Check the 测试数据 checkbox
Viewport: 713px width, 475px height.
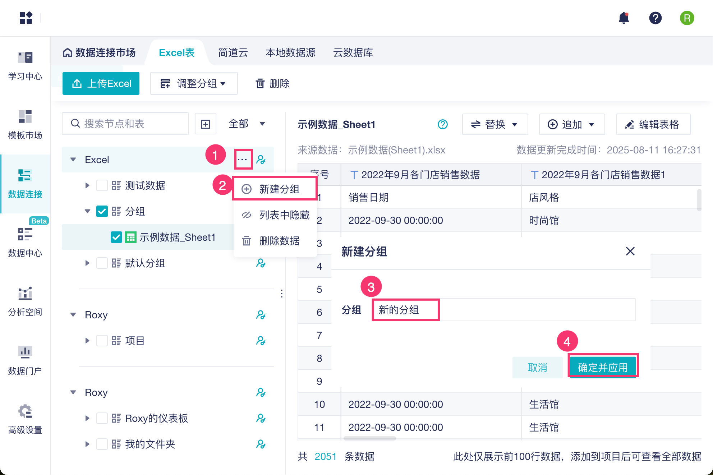[102, 186]
